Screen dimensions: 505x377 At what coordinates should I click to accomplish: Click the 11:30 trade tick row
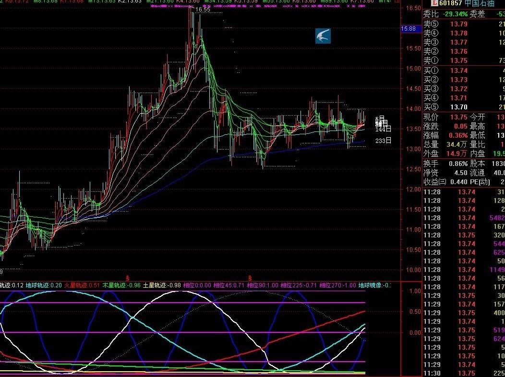(464, 373)
